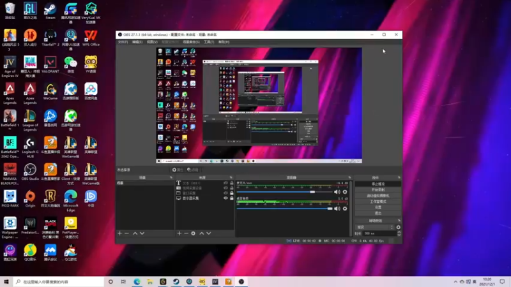Open the PICO PARK desktop shortcut
511x287 pixels.
(10, 199)
